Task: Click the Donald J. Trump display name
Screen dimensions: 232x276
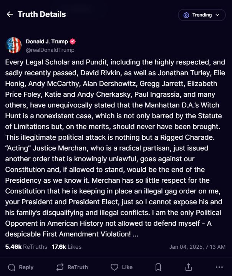Action: [46, 41]
